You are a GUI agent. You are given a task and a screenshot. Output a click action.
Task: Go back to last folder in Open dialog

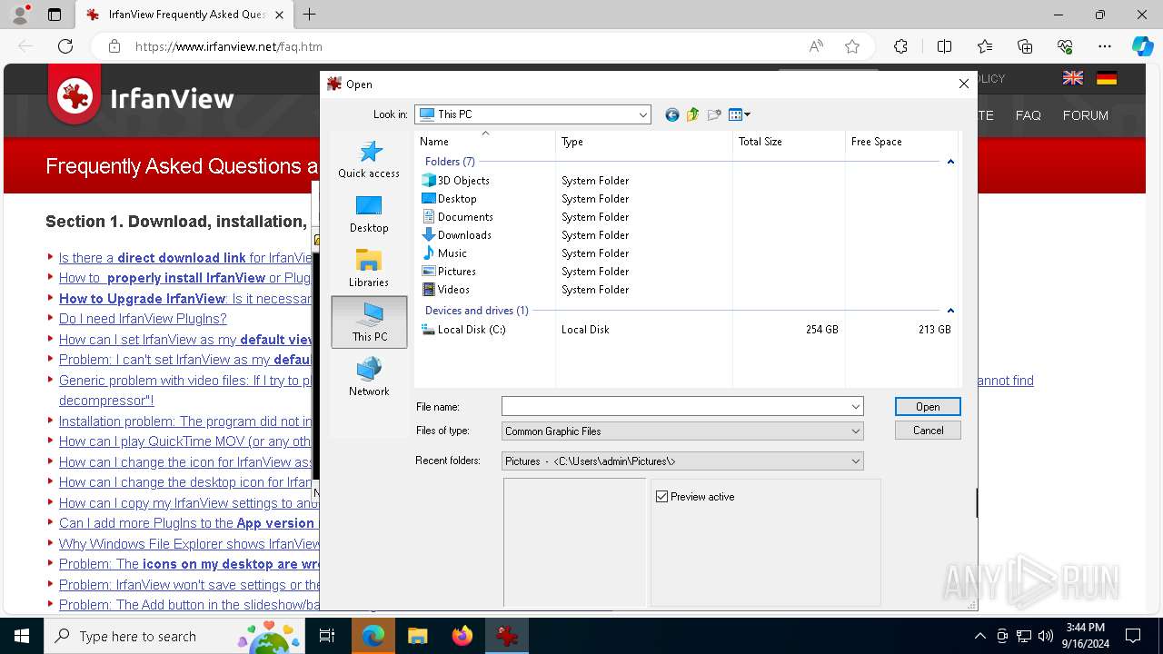672,114
